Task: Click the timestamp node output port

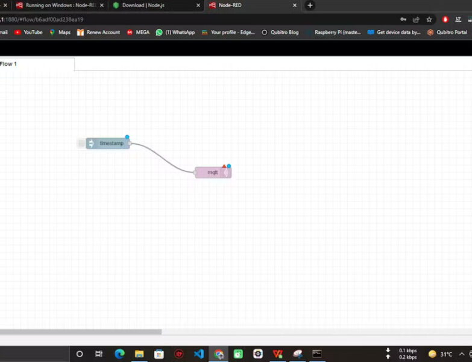Action: [130, 143]
